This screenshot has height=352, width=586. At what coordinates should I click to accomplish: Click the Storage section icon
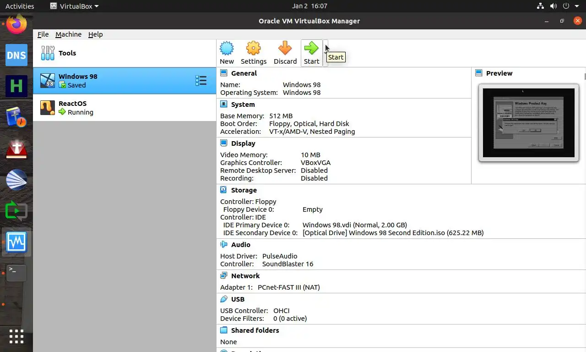tap(223, 190)
